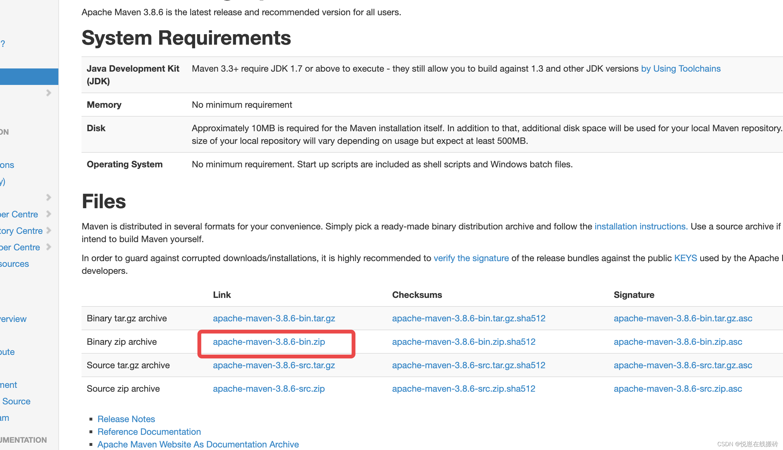Download apache-maven-3.8.6-bin.zip

tap(269, 342)
